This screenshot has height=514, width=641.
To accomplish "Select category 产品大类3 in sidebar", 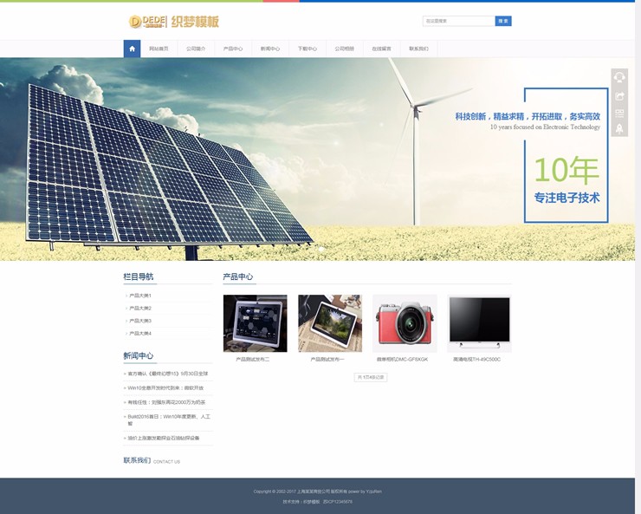I will [x=140, y=321].
